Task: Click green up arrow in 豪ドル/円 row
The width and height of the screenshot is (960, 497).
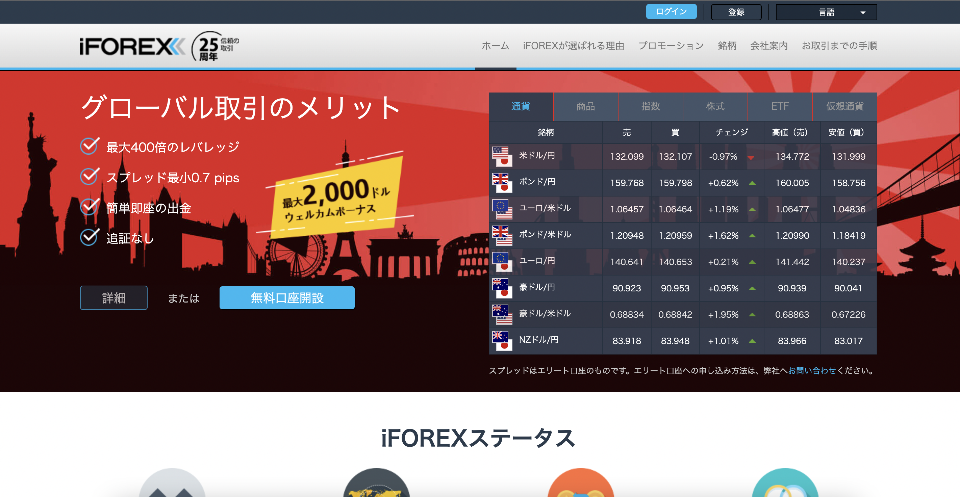Action: (x=752, y=288)
